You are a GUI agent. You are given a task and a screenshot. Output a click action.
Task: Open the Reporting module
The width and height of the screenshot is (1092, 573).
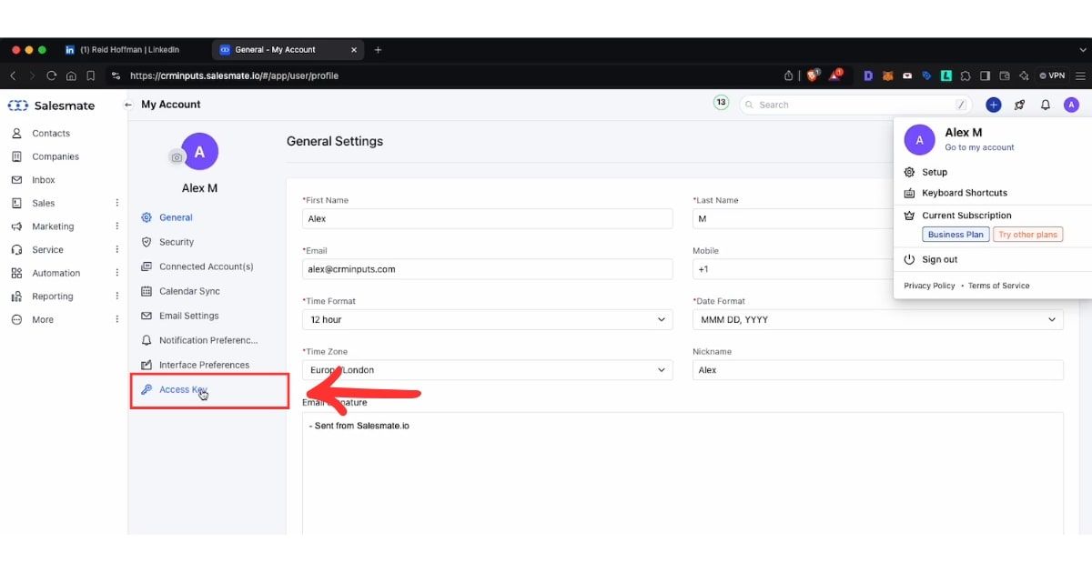(52, 297)
